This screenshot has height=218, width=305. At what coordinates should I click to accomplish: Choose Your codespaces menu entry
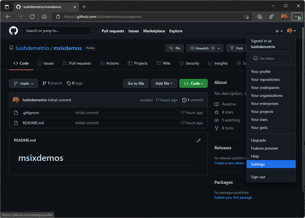coord(271,87)
